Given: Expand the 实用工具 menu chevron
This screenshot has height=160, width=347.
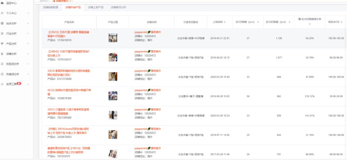Looking at the screenshot, I should (28, 84).
